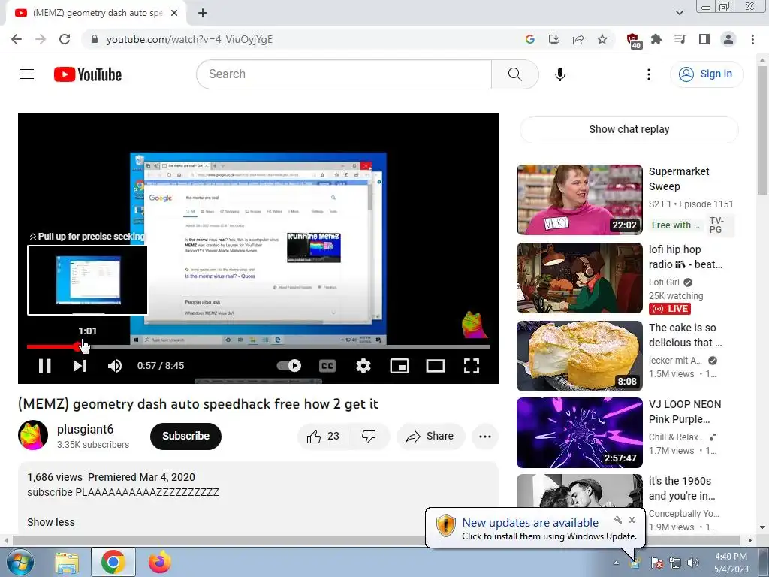This screenshot has height=577, width=769.
Task: Skip to next video
Action: tap(80, 366)
